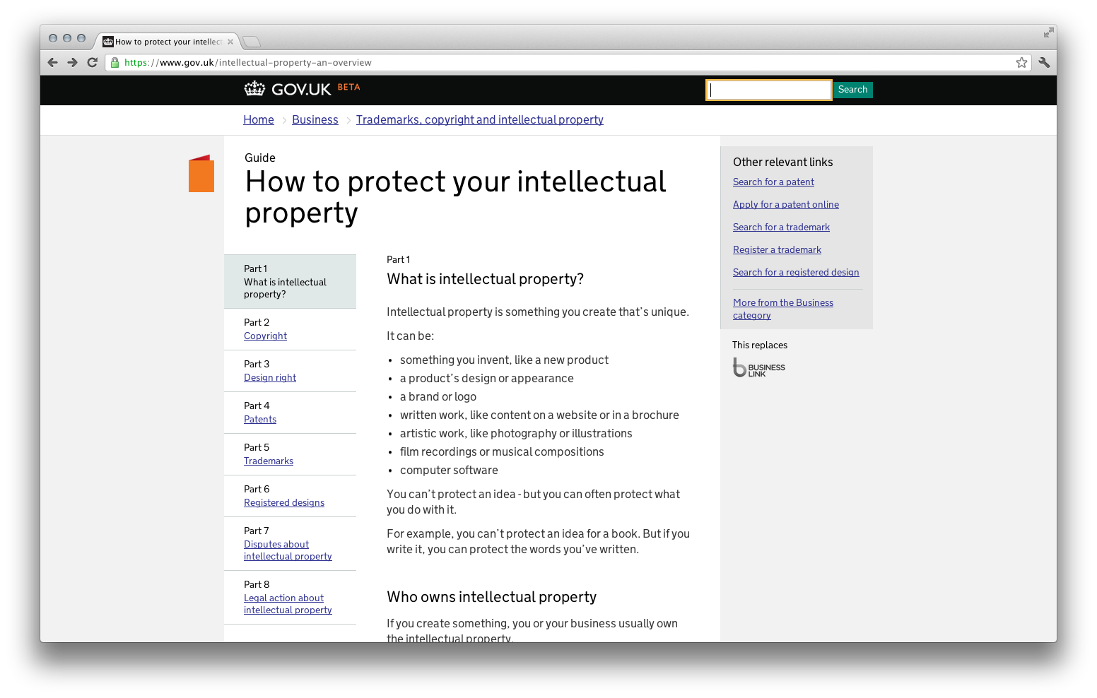The width and height of the screenshot is (1097, 698).
Task: Reload the page with refresh icon
Action: 92,62
